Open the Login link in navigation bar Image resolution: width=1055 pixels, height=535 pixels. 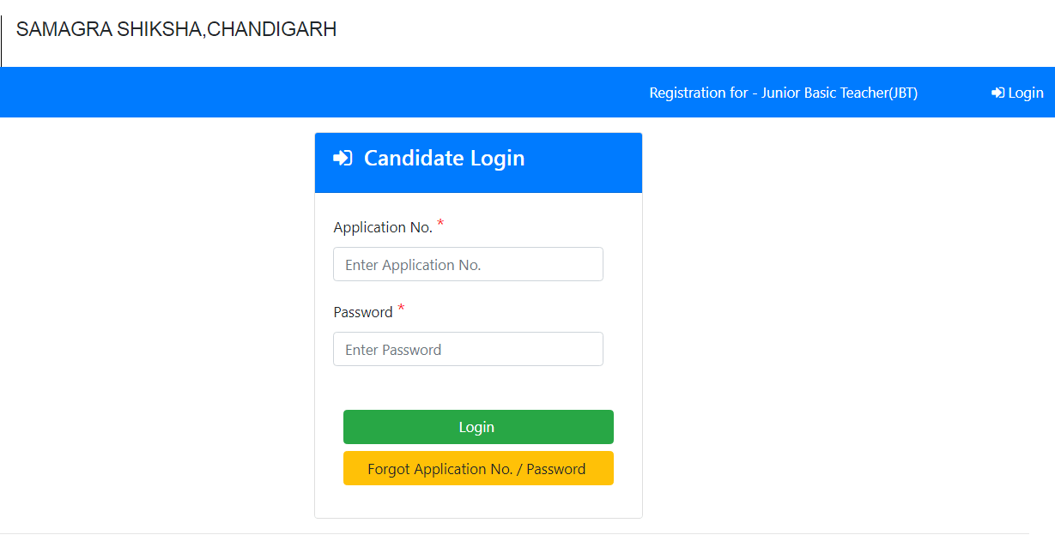click(1025, 93)
